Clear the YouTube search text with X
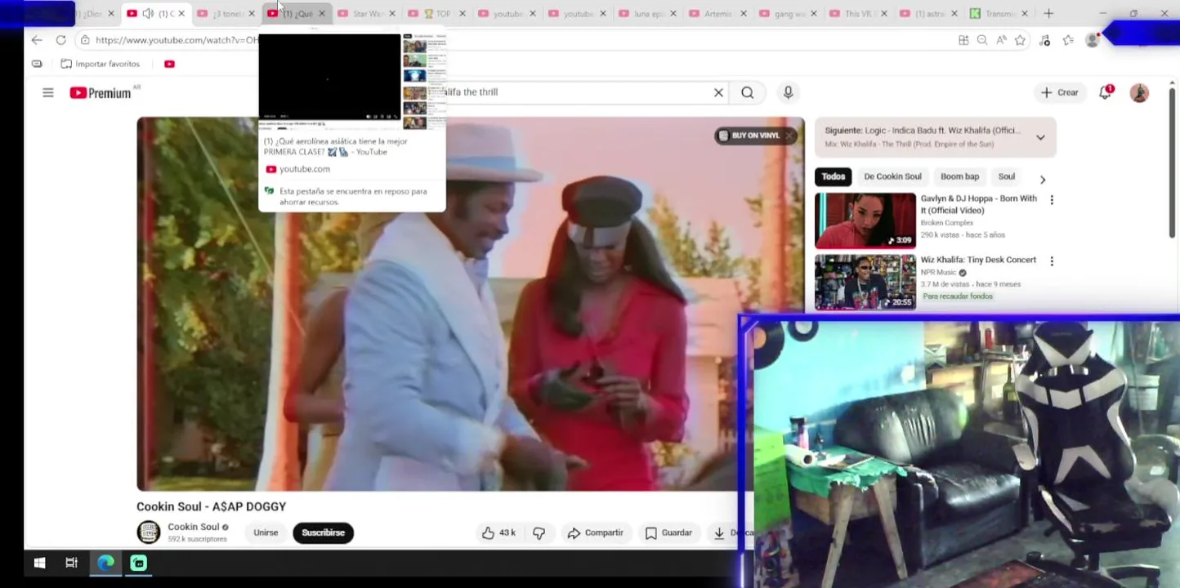 (718, 93)
